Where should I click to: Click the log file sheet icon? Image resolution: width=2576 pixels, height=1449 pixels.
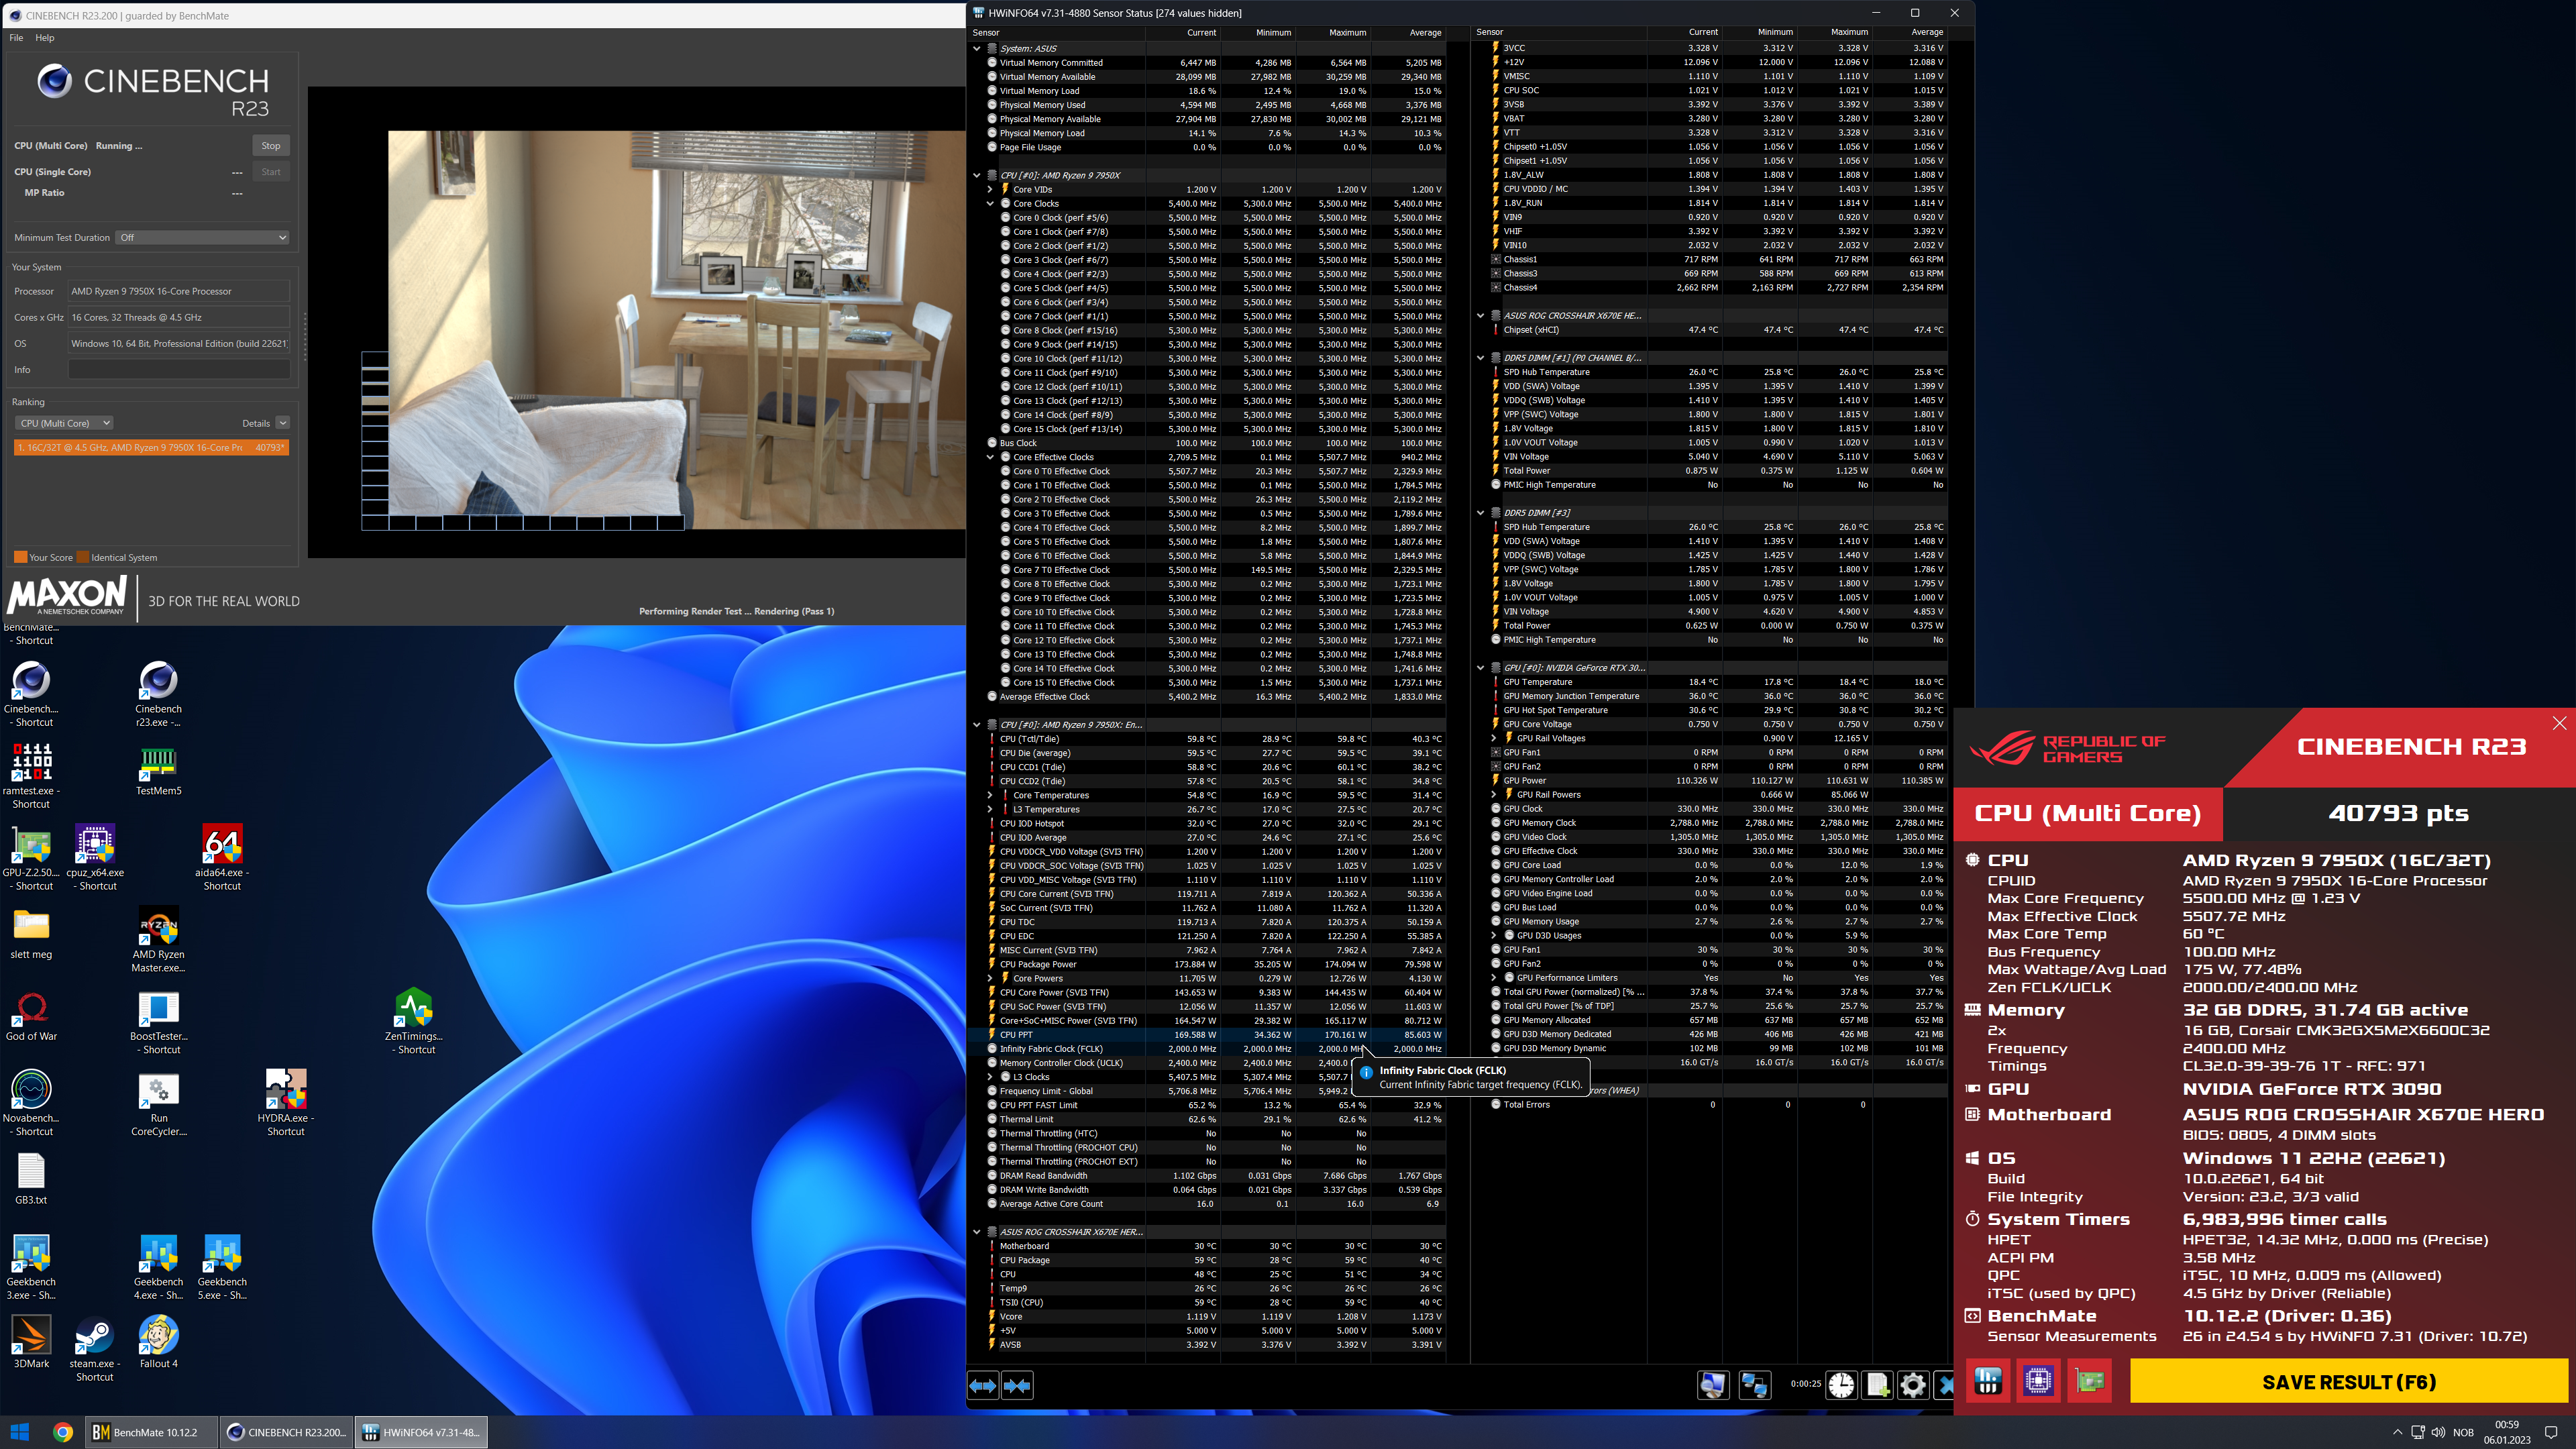coord(1877,1384)
